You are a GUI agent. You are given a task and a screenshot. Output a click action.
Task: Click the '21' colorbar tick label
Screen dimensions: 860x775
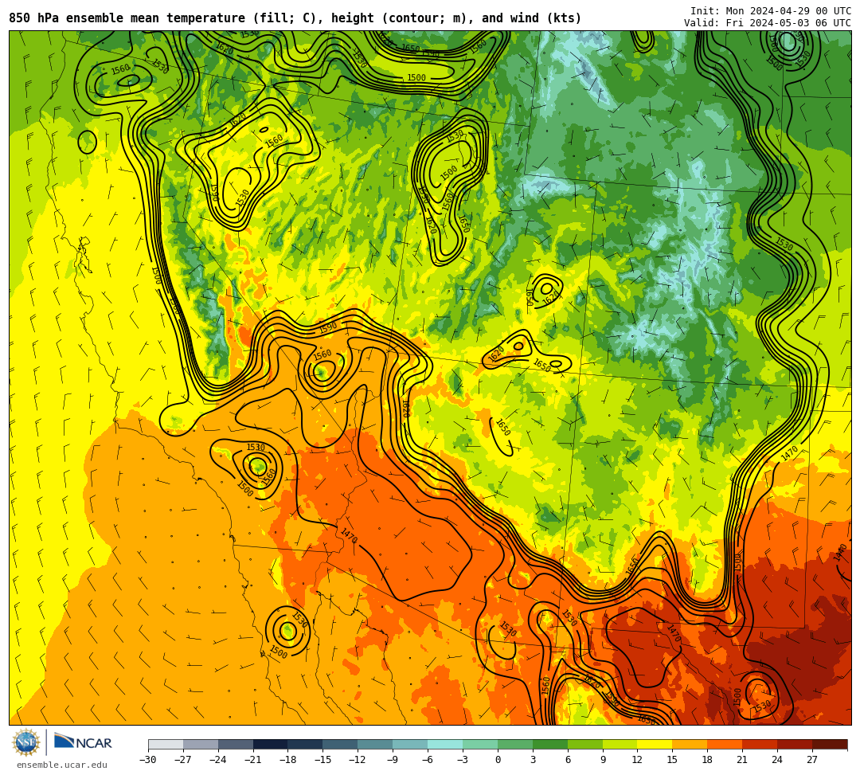point(743,760)
